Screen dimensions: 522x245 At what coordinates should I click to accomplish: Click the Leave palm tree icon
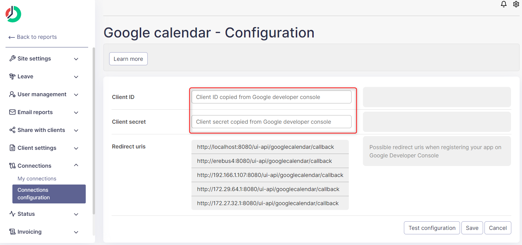[12, 76]
